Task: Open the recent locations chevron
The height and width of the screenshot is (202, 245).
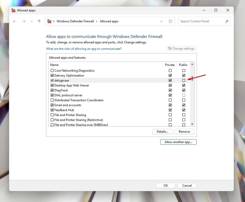Action: [31, 21]
